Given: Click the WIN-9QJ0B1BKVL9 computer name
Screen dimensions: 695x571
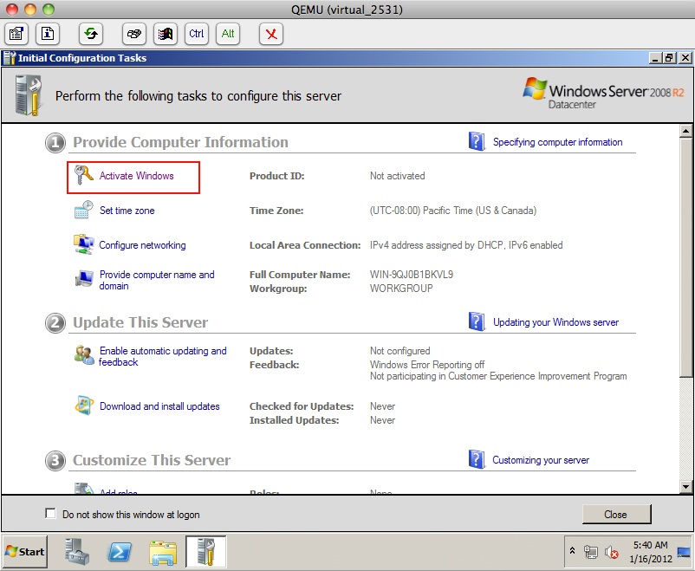Looking at the screenshot, I should tap(412, 275).
